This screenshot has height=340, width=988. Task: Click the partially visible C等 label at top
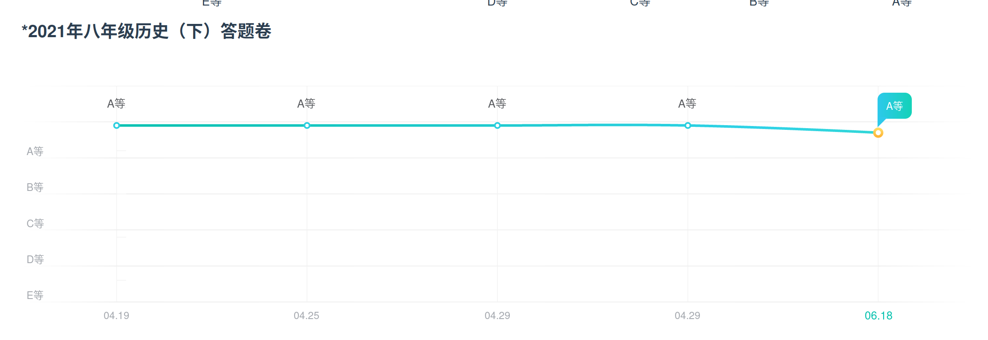(640, 3)
